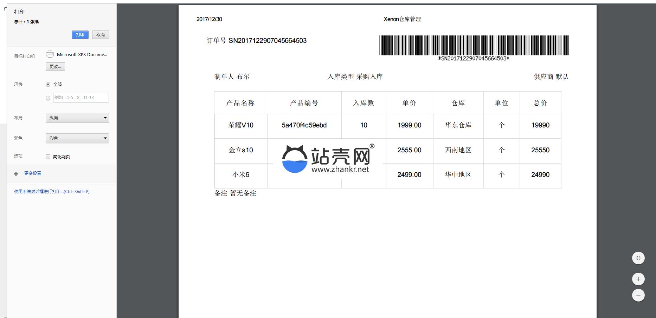The width and height of the screenshot is (656, 318).
Task: Select the 全部 pages radio button
Action: click(x=48, y=85)
